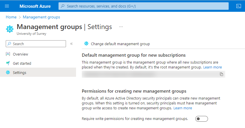The width and height of the screenshot is (245, 128).
Task: Click the magnifier icon in global search
Action: (x=63, y=6)
